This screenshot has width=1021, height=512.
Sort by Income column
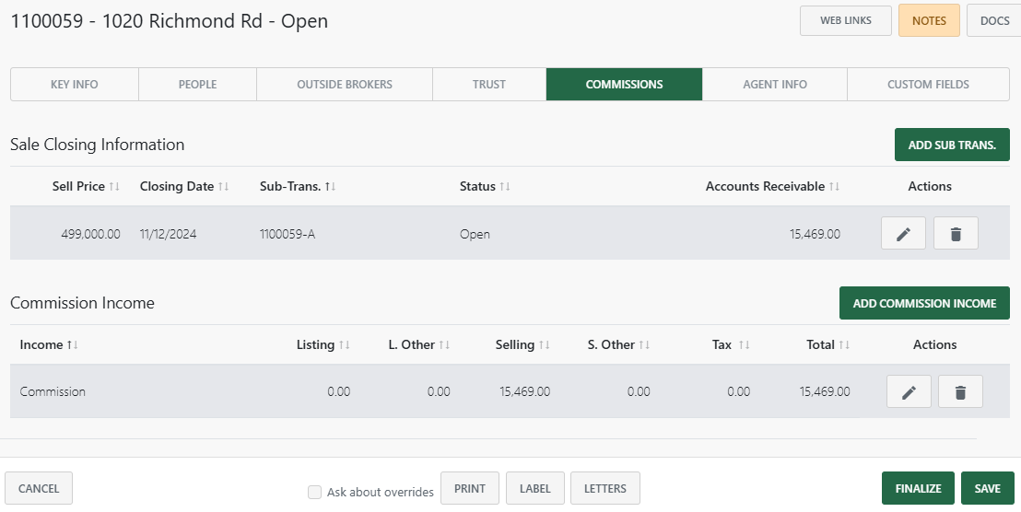point(49,344)
